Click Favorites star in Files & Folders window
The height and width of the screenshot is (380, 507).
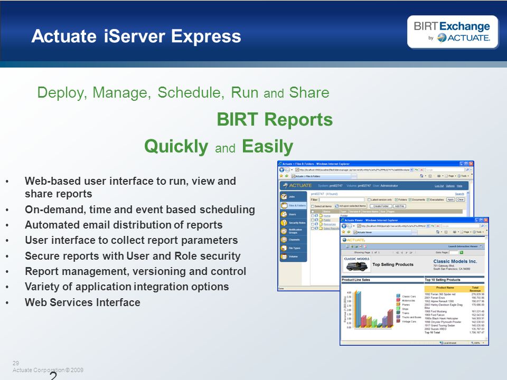[281, 176]
